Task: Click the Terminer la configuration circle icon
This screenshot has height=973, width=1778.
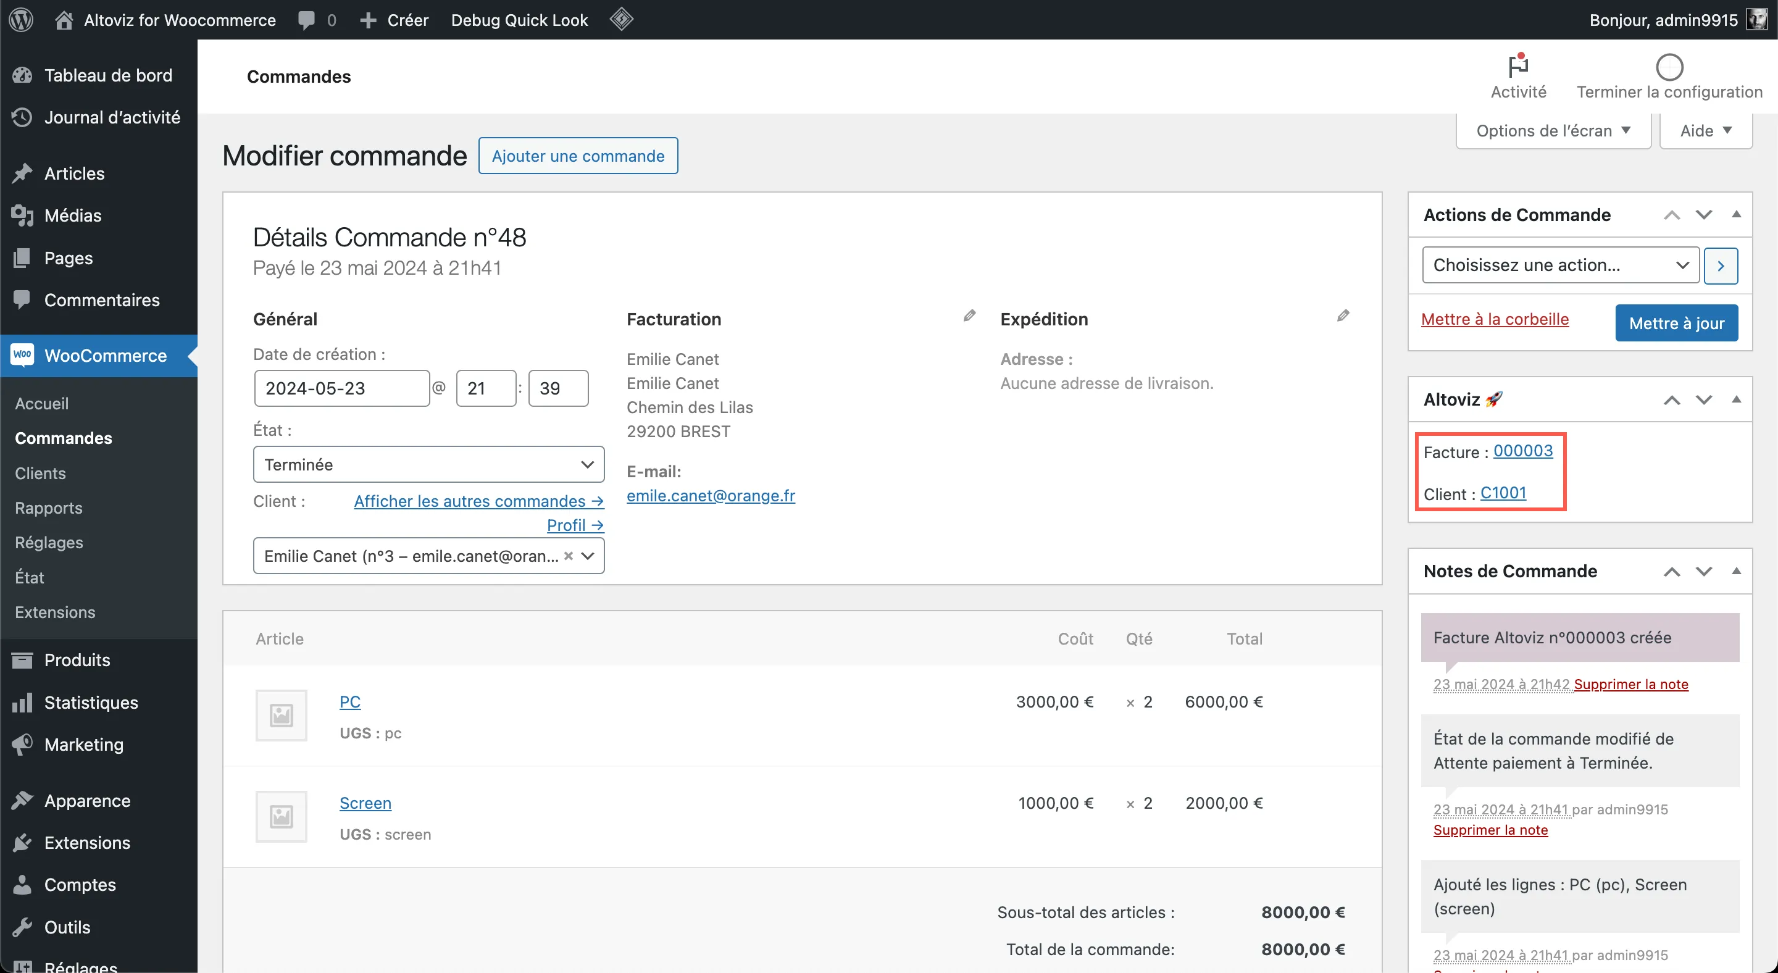Action: click(1669, 67)
